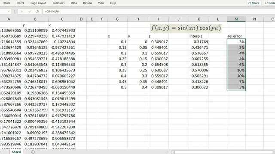Expand the Name Box dropdown
275x154 pixels.
point(9,12)
